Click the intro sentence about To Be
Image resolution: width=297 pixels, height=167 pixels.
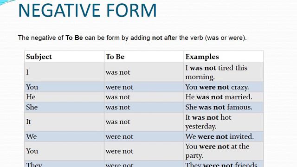pos(132,38)
